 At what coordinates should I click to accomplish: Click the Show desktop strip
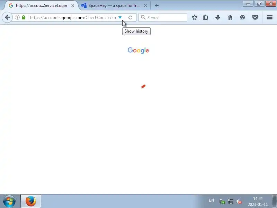pyautogui.click(x=274, y=201)
